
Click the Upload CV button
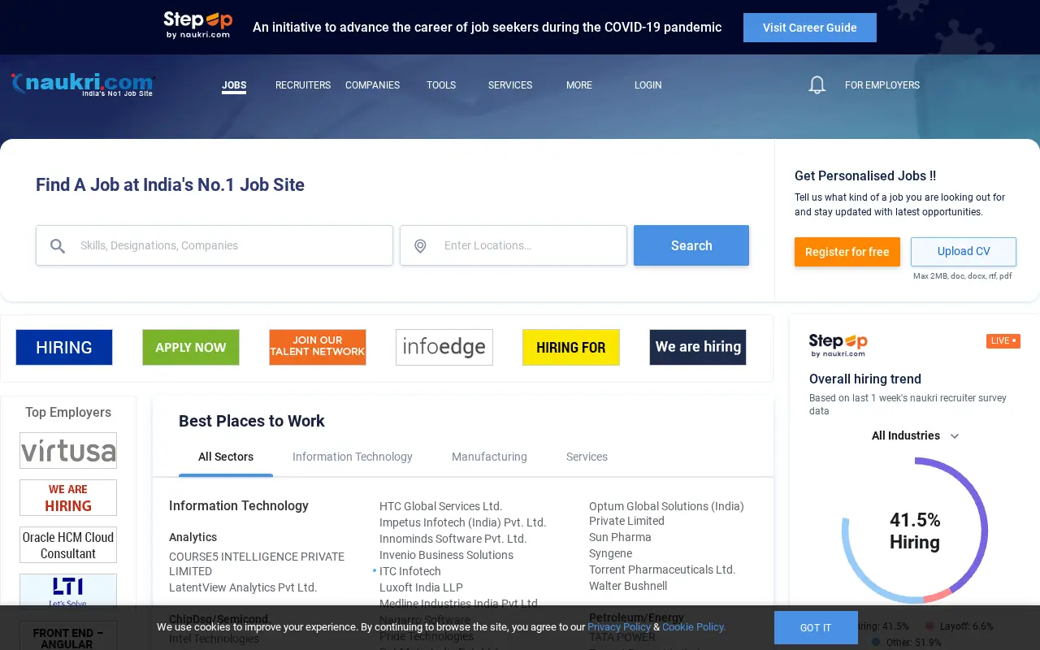point(964,252)
